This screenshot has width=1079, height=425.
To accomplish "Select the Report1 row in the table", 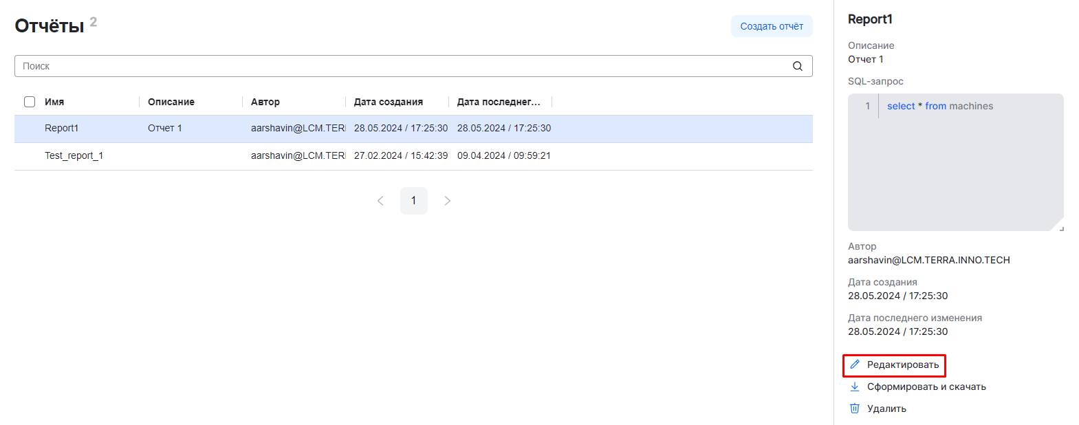I will pos(62,129).
